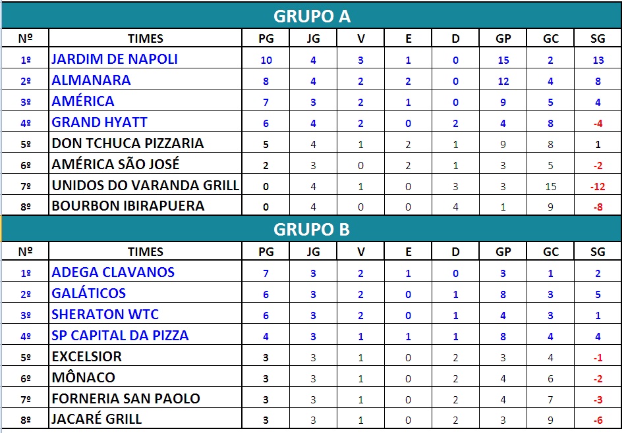The height and width of the screenshot is (433, 628).
Task: Select Jardim de Napoli's points value 10
Action: coord(266,60)
